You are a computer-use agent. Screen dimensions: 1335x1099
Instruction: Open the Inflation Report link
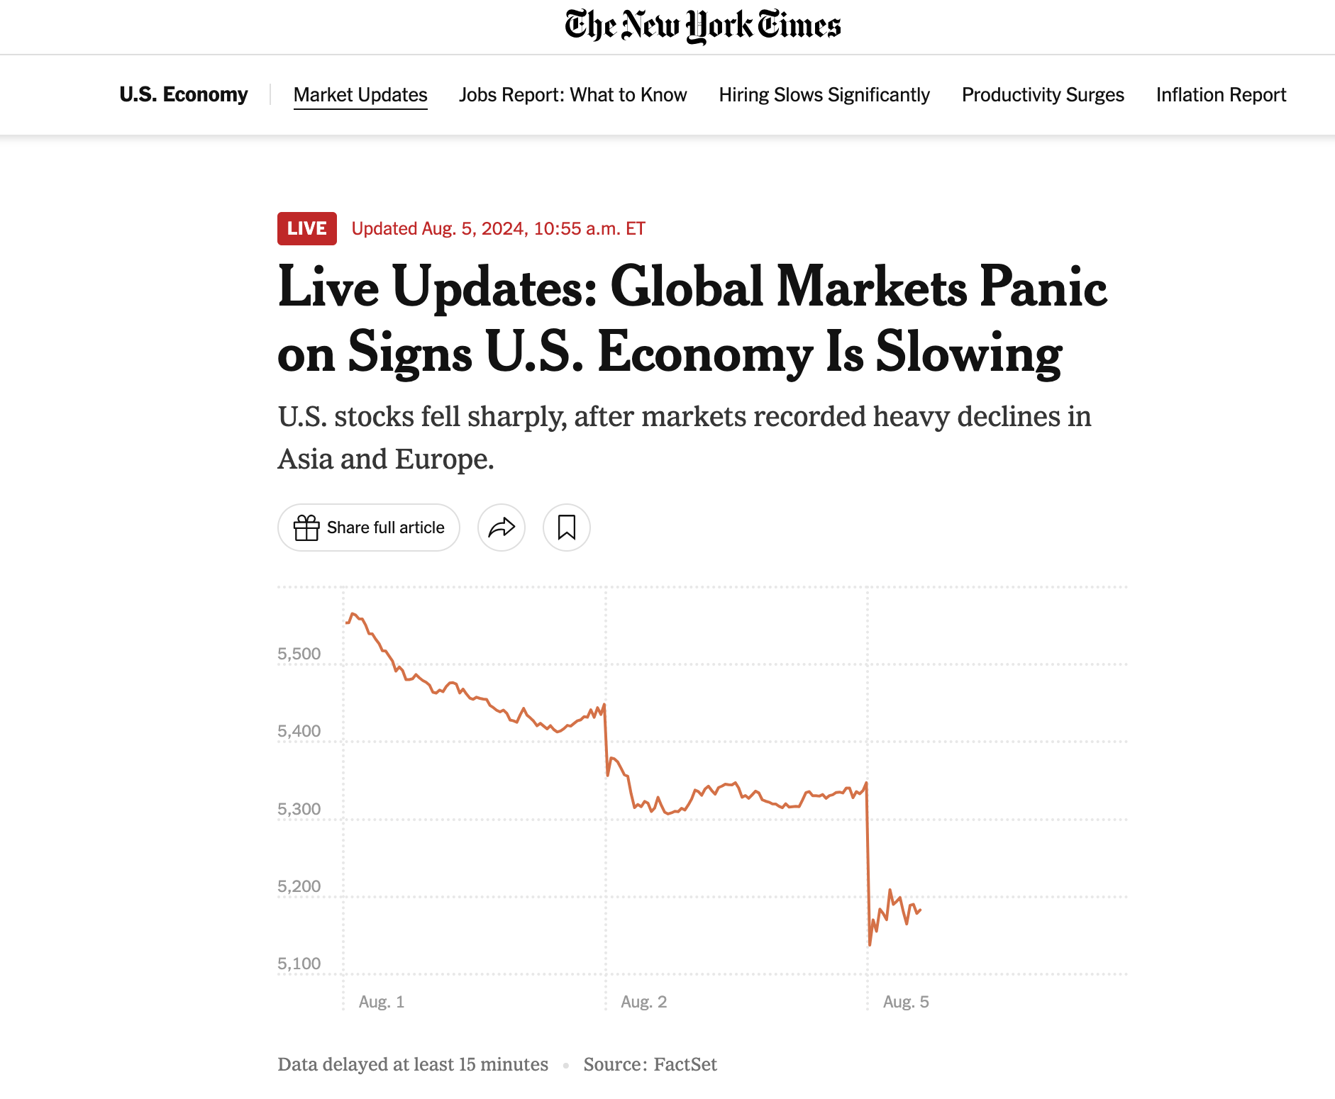pos(1221,95)
